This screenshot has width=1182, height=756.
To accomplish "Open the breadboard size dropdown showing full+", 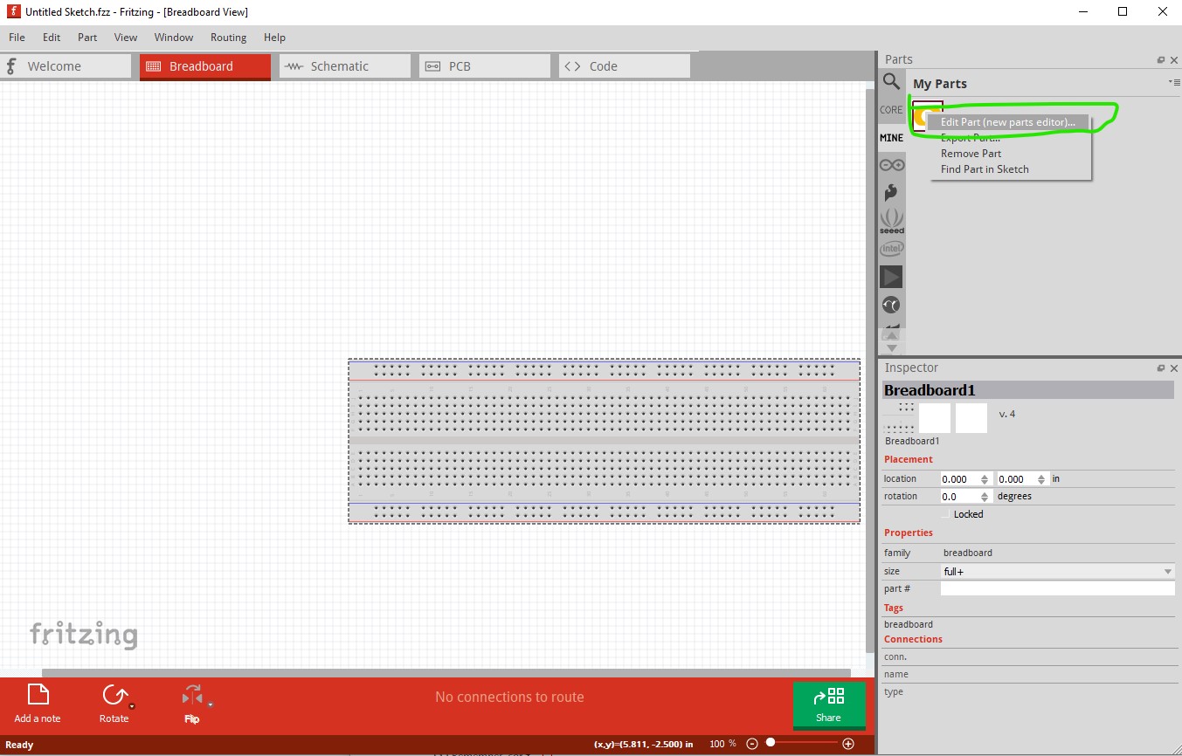I will (1056, 571).
